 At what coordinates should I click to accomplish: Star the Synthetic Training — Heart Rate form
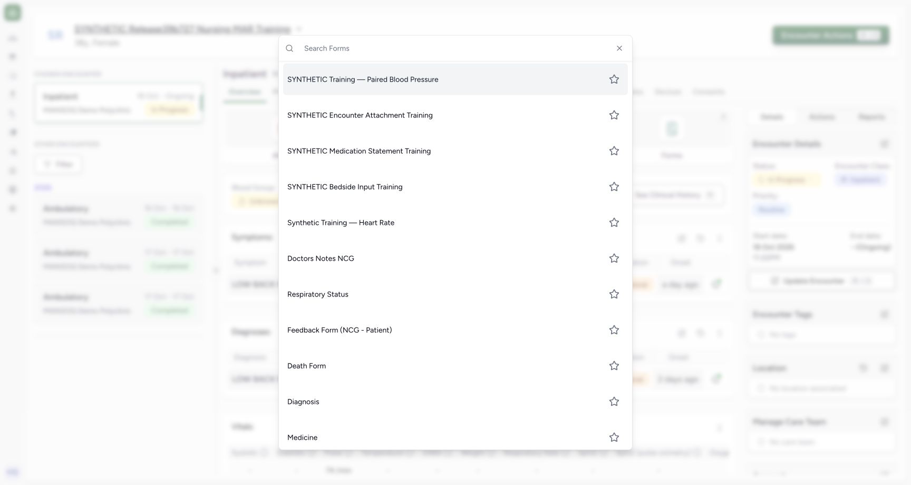tap(614, 223)
